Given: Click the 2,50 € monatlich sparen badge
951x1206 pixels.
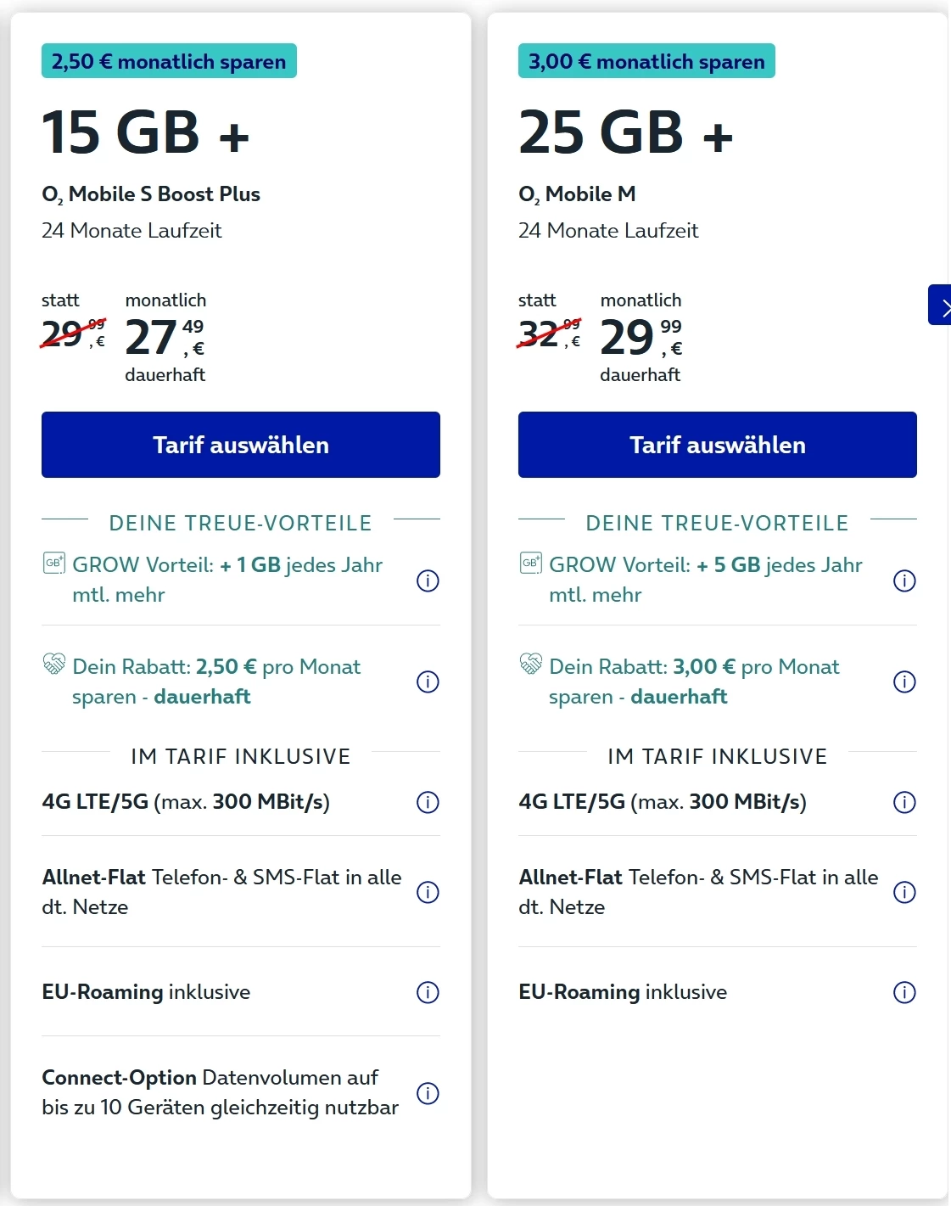Looking at the screenshot, I should pos(169,61).
